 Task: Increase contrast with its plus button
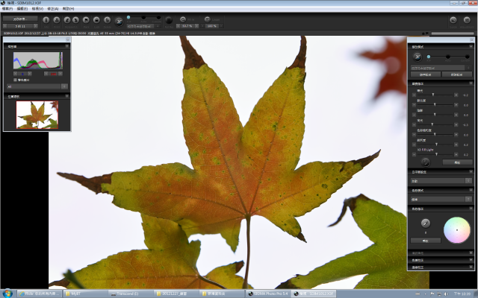coord(456,105)
